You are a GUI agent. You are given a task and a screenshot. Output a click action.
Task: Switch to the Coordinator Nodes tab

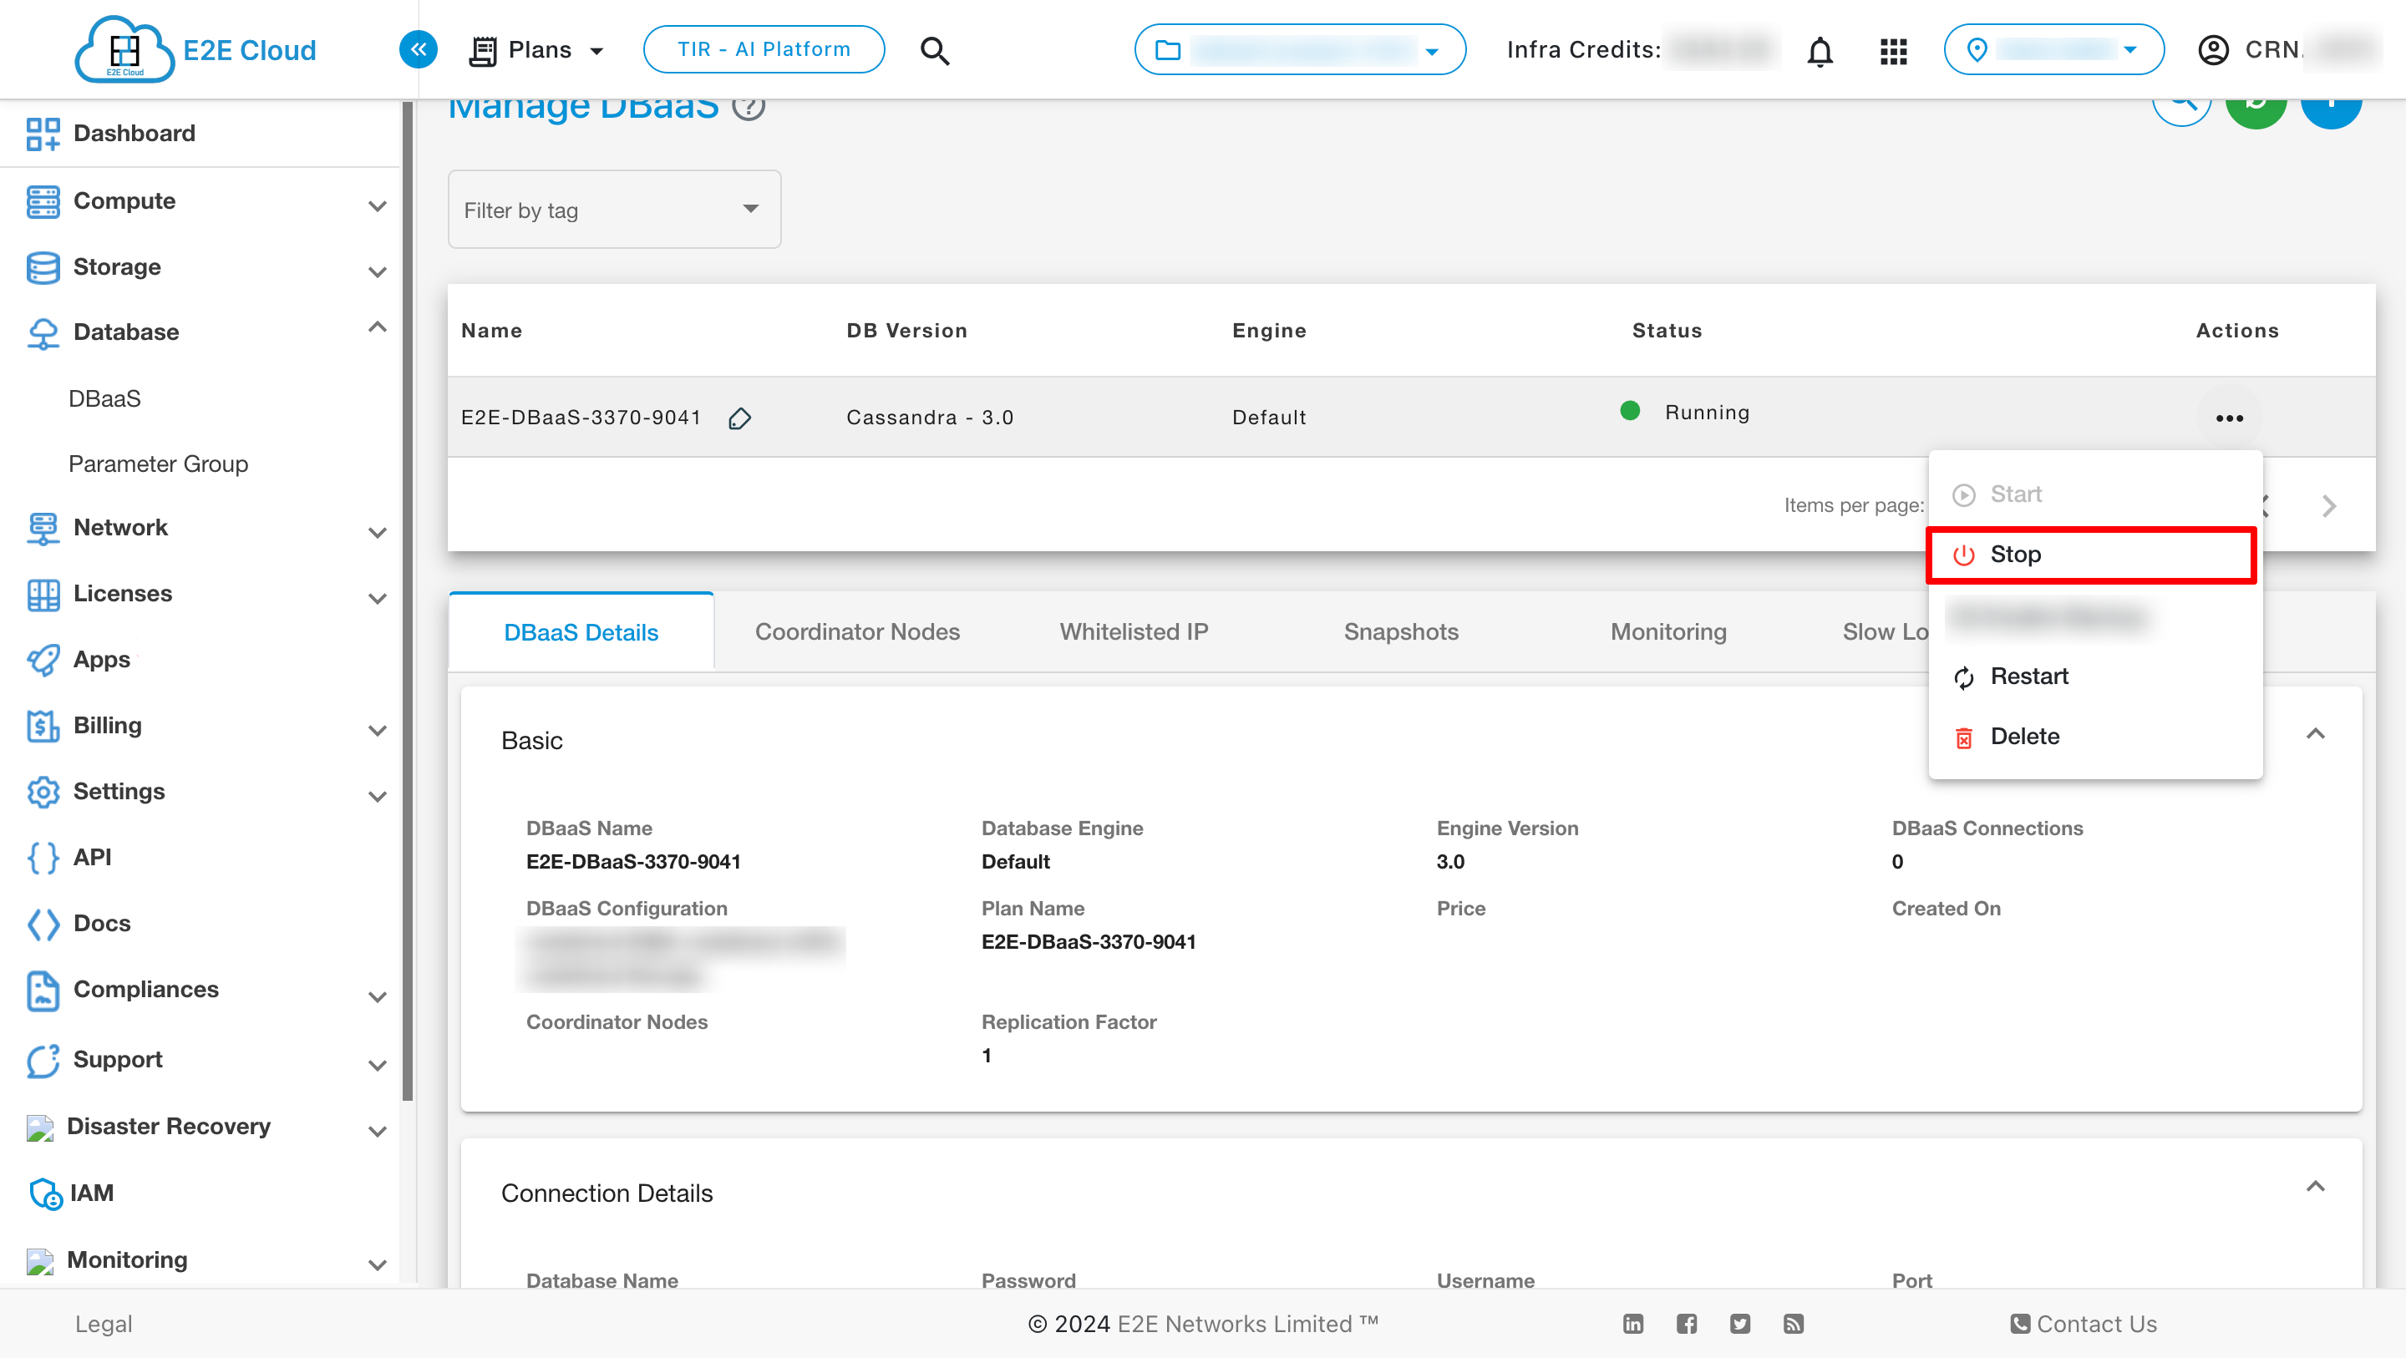(x=856, y=631)
